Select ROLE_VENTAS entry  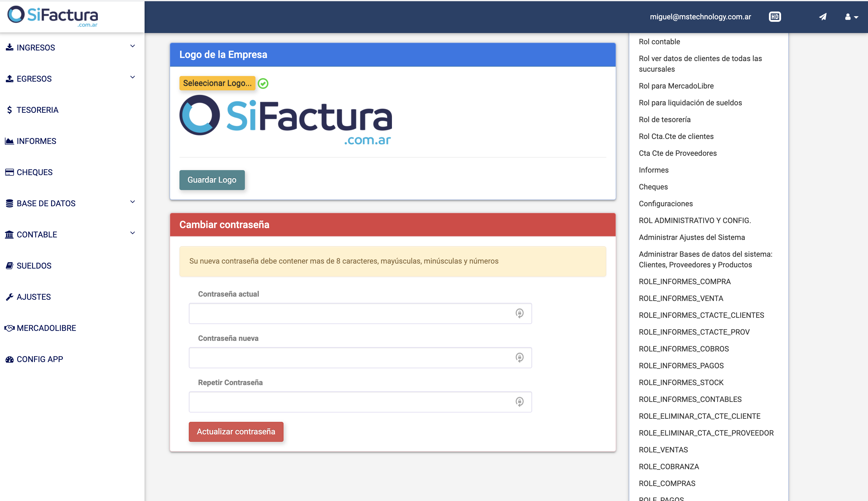pyautogui.click(x=663, y=450)
